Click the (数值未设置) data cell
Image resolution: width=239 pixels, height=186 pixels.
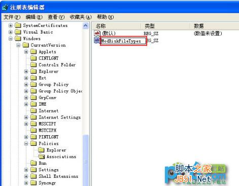point(208,34)
